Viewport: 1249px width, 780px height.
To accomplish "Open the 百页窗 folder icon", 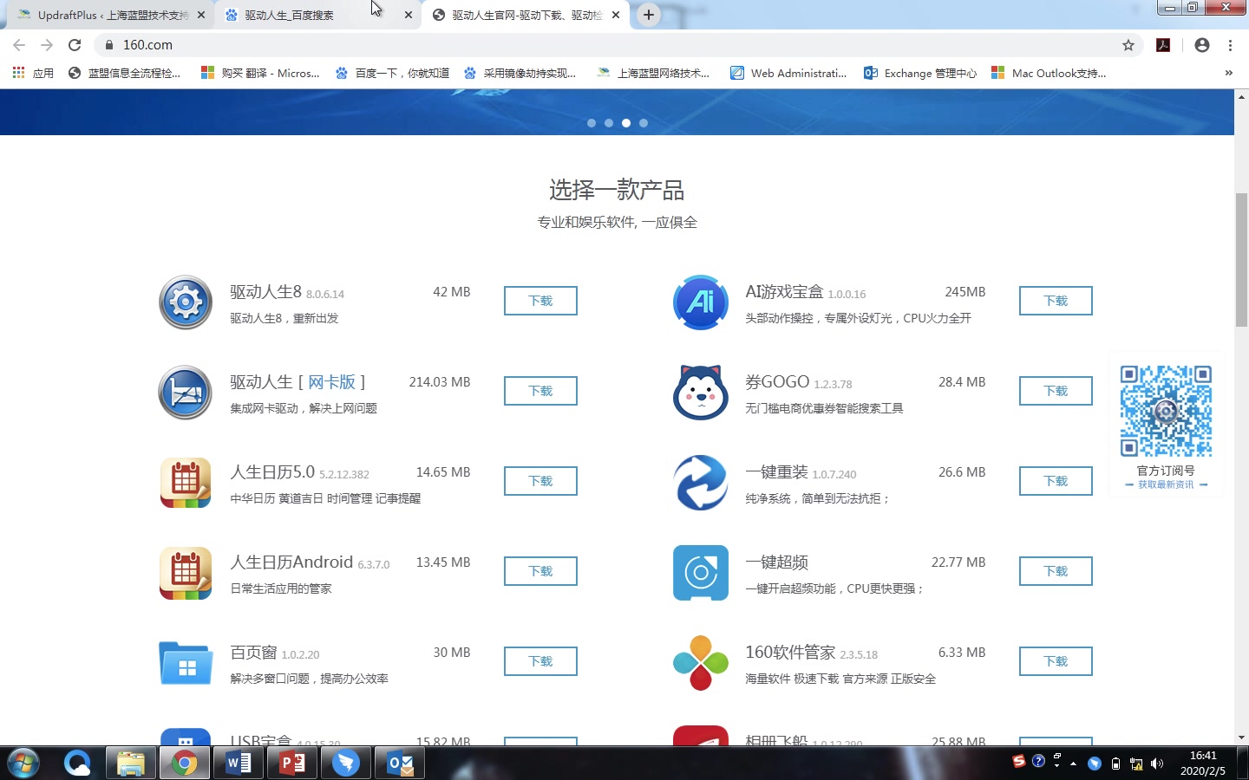I will 186,663.
